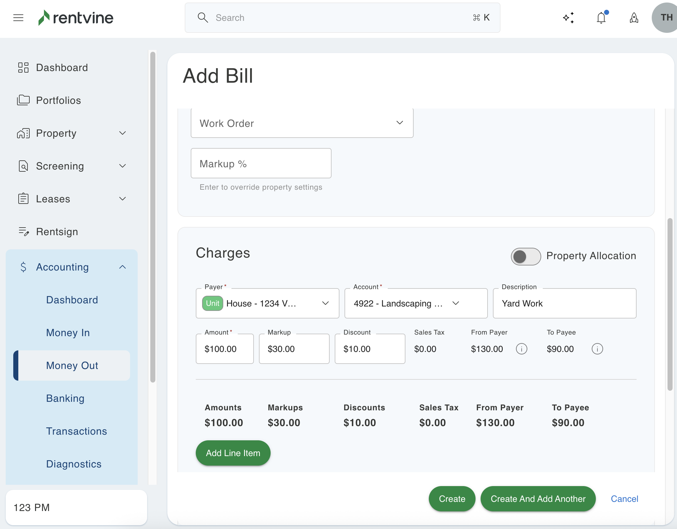Click the Add Line Item button
The width and height of the screenshot is (677, 529).
click(233, 453)
